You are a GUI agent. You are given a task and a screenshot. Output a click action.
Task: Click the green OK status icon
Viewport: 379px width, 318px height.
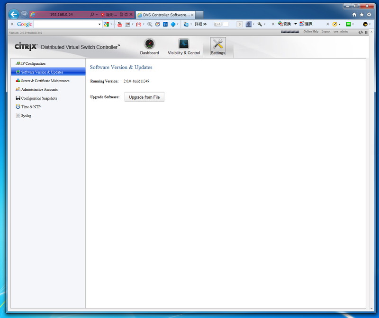(348, 24)
